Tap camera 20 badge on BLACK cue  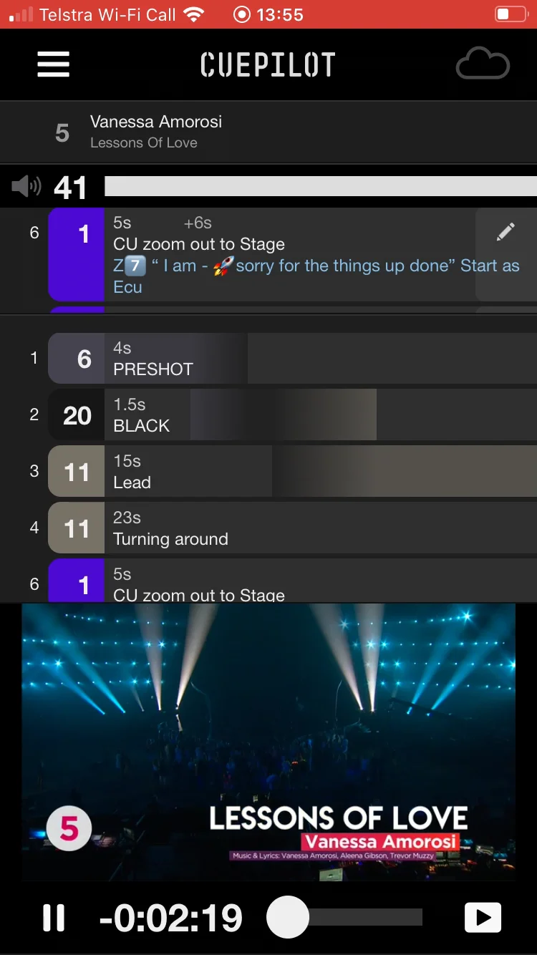pyautogui.click(x=77, y=415)
